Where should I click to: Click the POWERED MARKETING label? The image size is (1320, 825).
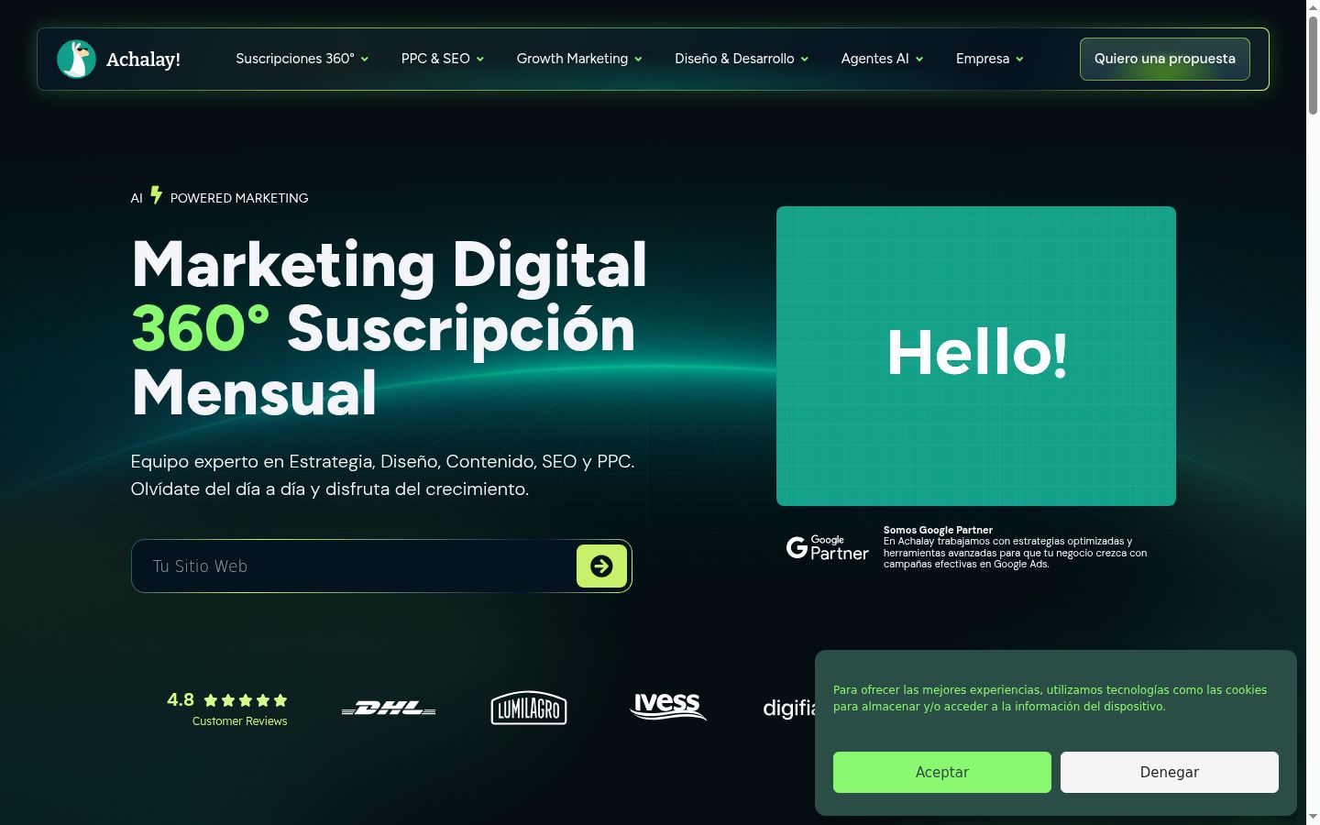(x=239, y=198)
